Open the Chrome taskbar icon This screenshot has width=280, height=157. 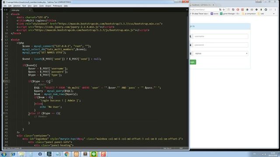[67, 154]
